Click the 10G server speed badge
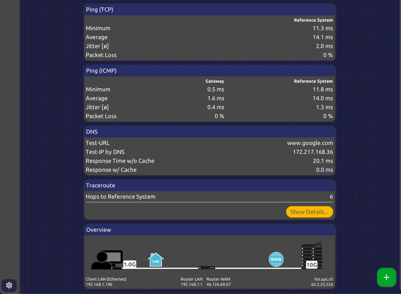This screenshot has height=294, width=401. pos(312,265)
